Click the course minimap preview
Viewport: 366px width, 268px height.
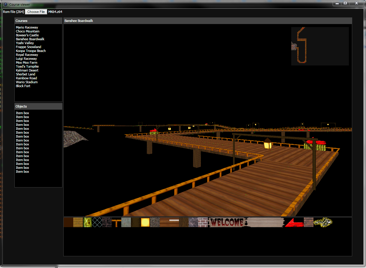[320, 46]
